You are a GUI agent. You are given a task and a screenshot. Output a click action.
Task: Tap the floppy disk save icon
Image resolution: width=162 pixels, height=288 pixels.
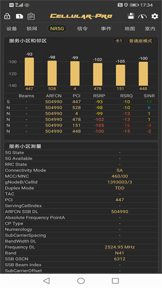[x=131, y=16]
